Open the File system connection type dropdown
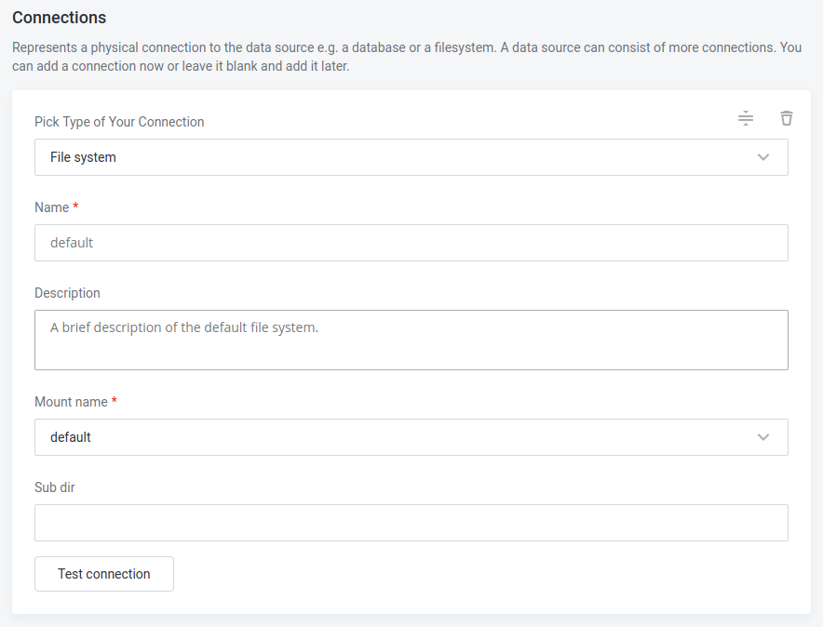 [x=411, y=157]
